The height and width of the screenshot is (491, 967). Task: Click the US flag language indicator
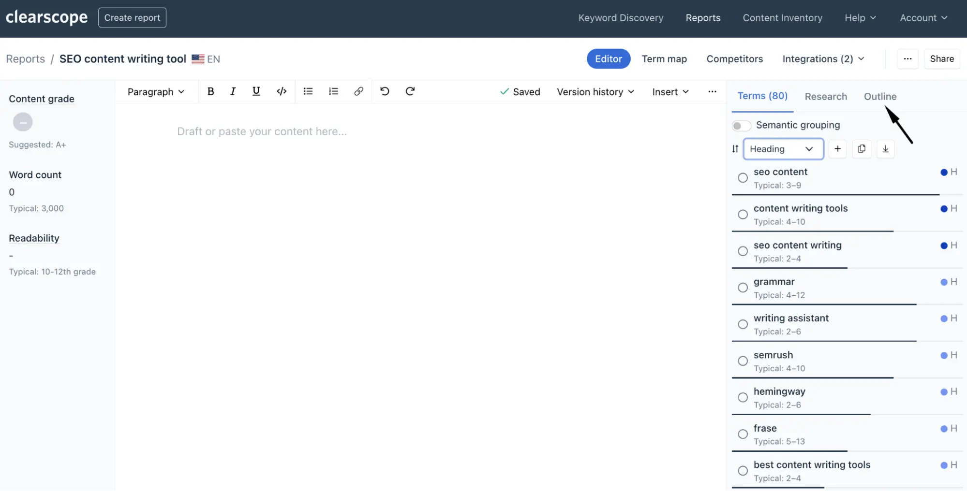tap(198, 59)
